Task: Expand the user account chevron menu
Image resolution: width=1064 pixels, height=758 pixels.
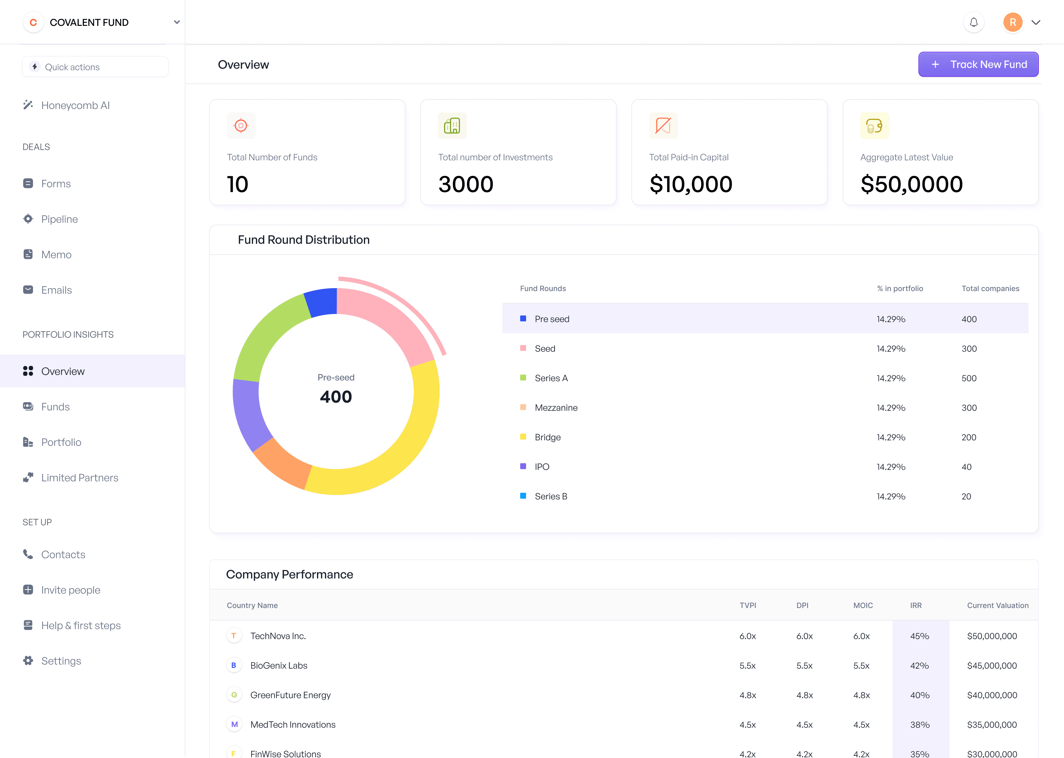Action: 1036,23
